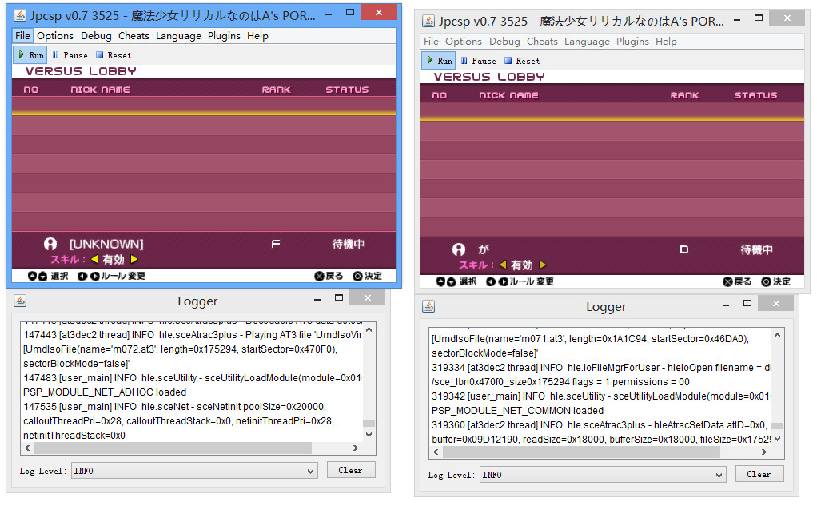Open Cheats menu in left Jpcsp window

tap(134, 36)
